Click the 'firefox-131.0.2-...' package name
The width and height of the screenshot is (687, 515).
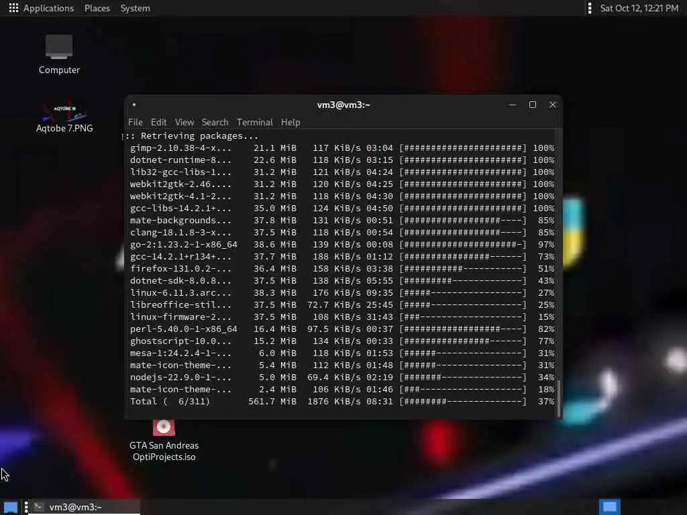[x=180, y=269]
